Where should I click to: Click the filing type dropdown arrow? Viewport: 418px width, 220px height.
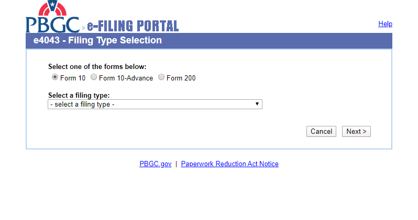(257, 104)
